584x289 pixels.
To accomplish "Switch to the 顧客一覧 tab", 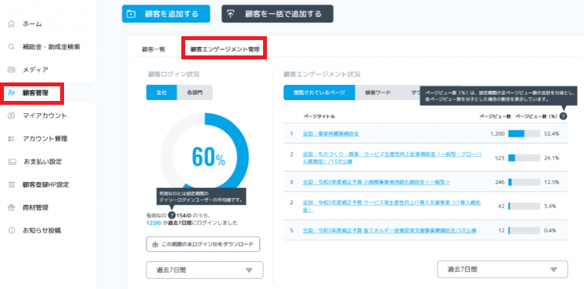I will tap(154, 49).
